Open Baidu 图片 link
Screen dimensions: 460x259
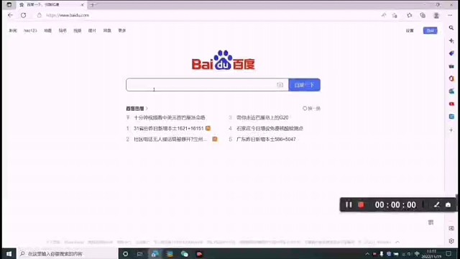[92, 30]
